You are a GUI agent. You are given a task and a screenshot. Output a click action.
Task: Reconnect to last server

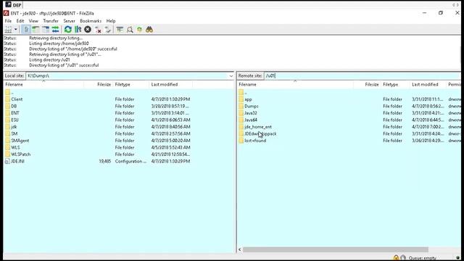[108, 29]
